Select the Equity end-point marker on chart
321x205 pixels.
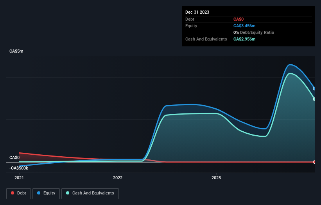pos(314,88)
